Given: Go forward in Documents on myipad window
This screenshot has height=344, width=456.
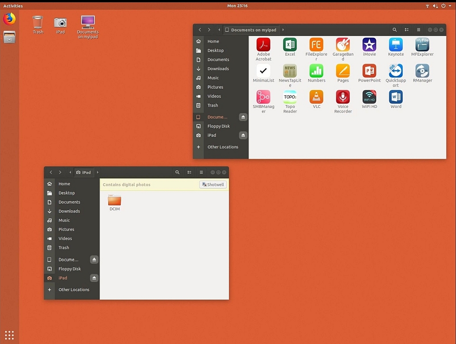Looking at the screenshot, I should (209, 30).
